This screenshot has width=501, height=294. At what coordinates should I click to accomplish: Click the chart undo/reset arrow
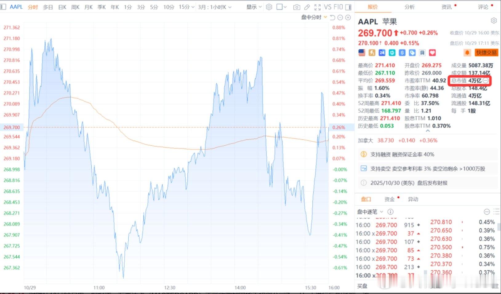click(332, 18)
